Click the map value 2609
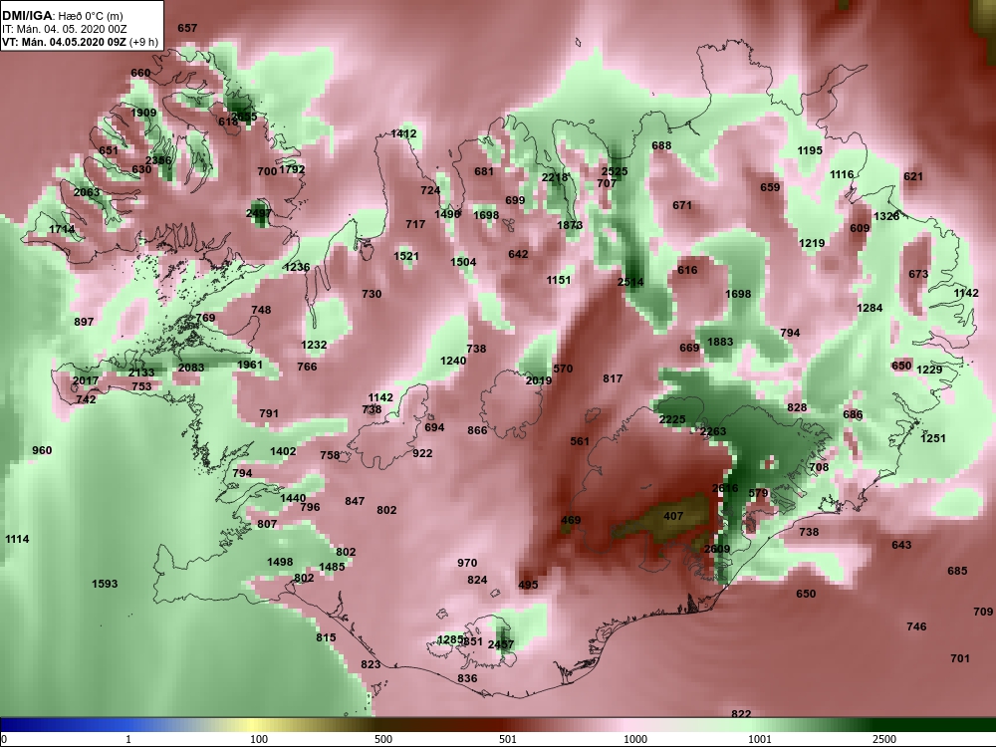The width and height of the screenshot is (996, 747). [x=716, y=549]
